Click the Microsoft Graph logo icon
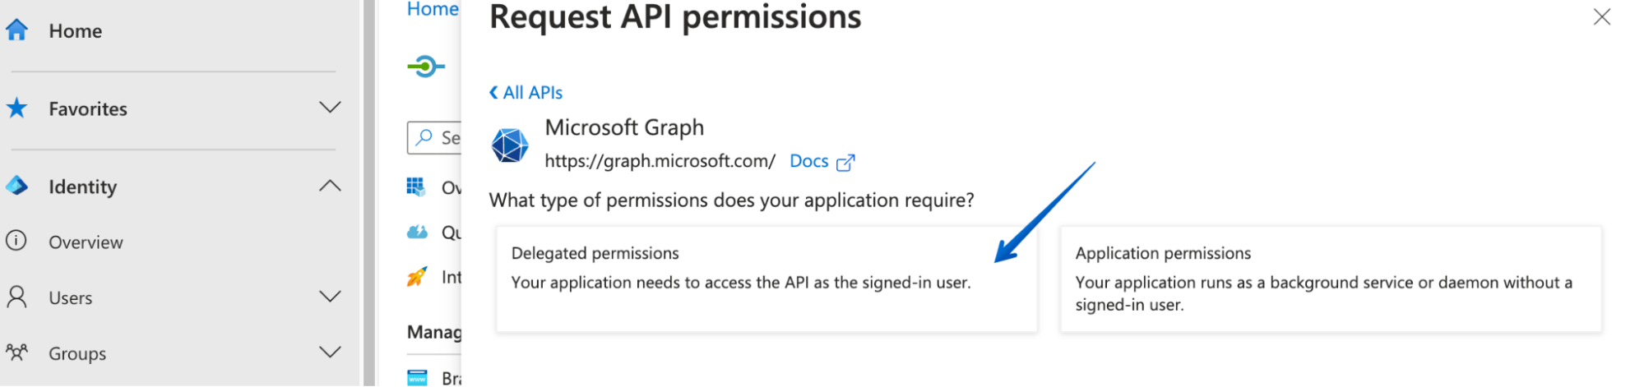This screenshot has width=1644, height=387. point(510,145)
